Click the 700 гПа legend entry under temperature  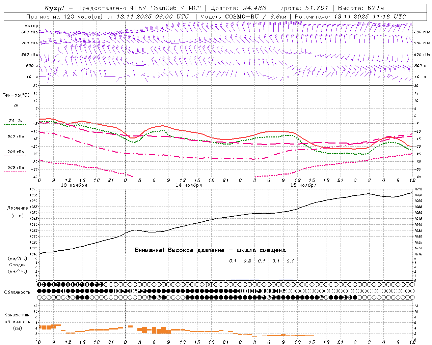click(16, 152)
